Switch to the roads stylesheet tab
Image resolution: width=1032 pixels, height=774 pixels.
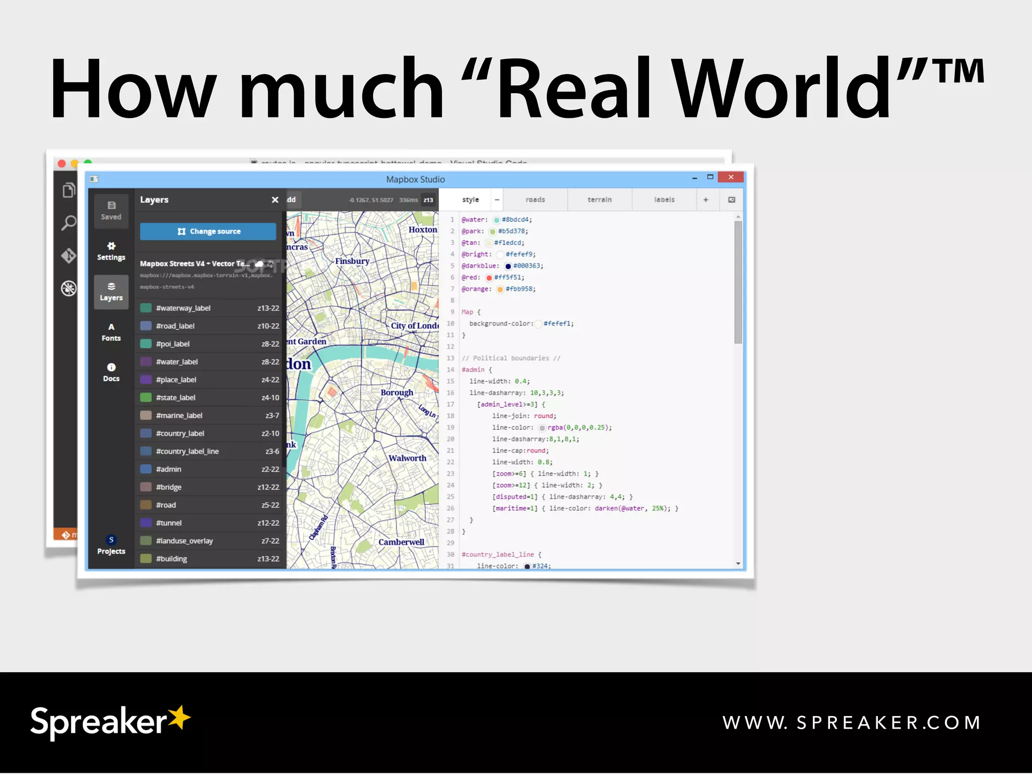point(535,200)
